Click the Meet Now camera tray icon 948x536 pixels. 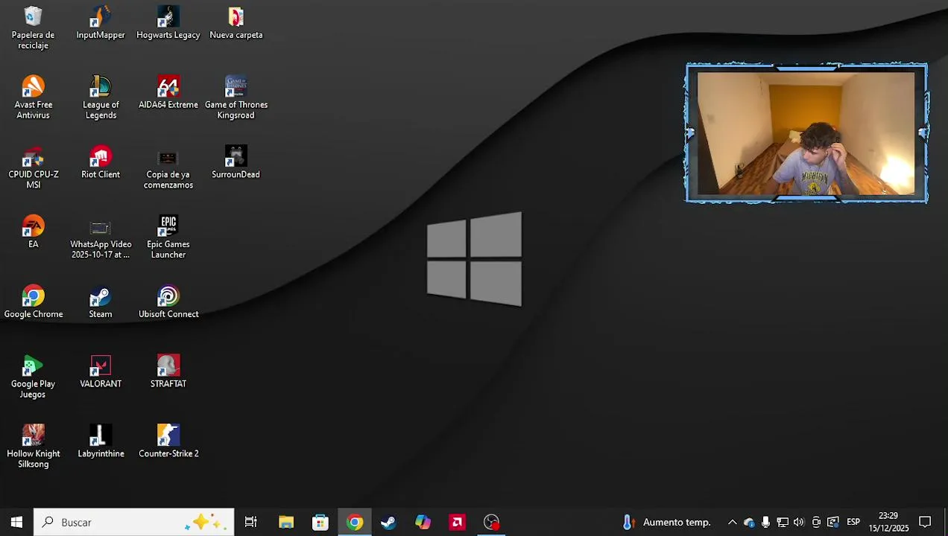click(816, 522)
